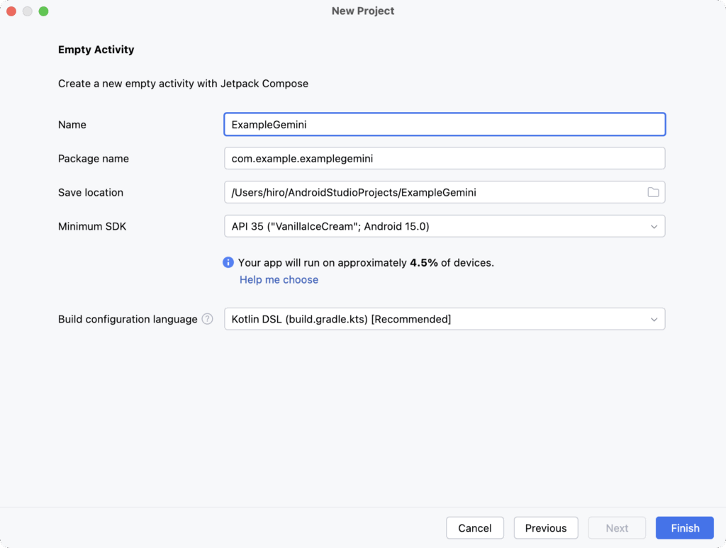Click the "Minimum SDK" label

92,227
